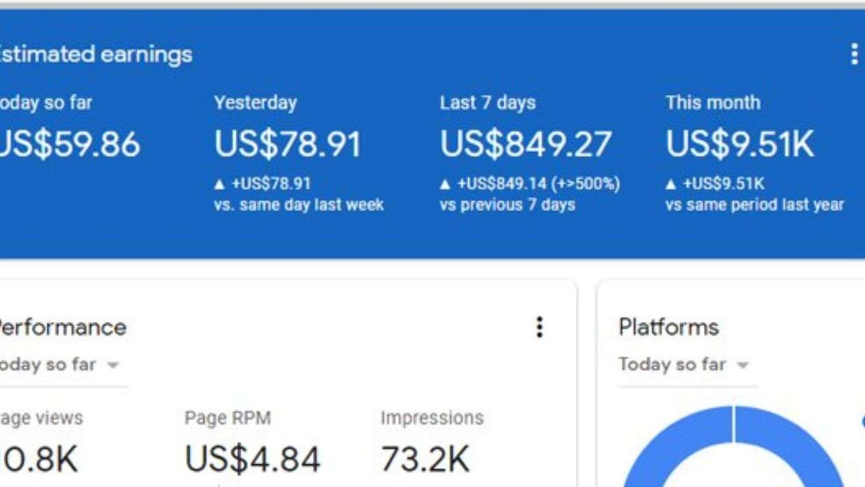Viewport: 865px width, 487px height.
Task: Click Last 7 days earnings US$849.27
Action: [x=526, y=145]
